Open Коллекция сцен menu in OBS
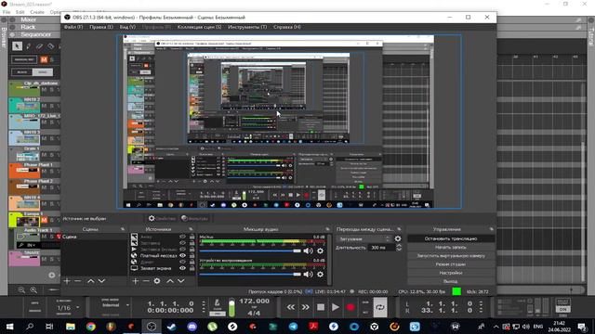The image size is (595, 334). coord(199,27)
